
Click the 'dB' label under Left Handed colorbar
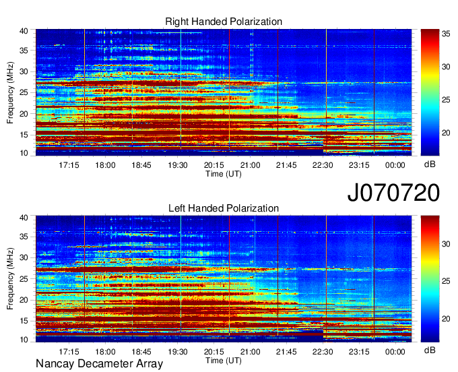[430, 350]
